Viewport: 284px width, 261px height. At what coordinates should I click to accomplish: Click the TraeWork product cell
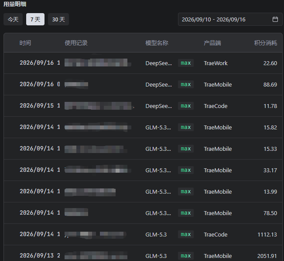(216, 63)
